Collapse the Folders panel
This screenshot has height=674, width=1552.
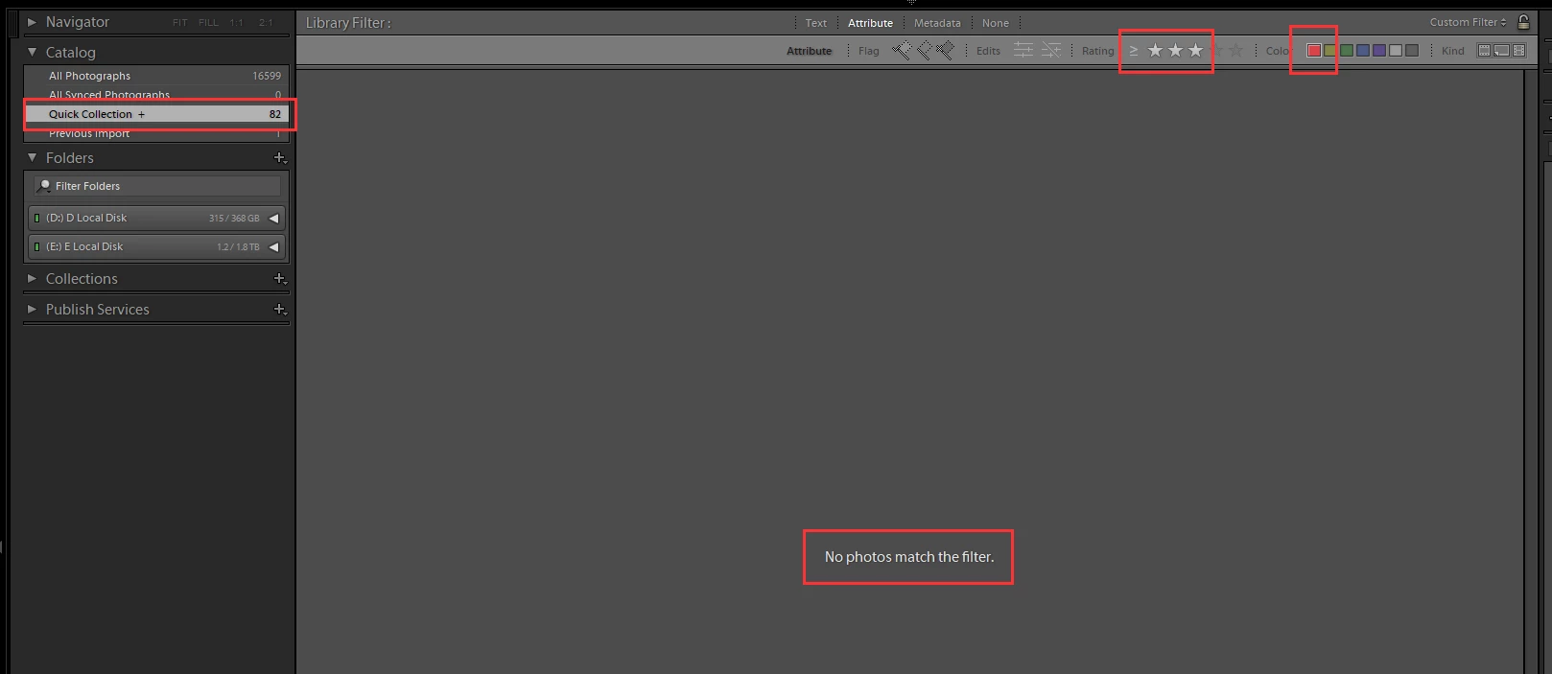click(x=32, y=157)
